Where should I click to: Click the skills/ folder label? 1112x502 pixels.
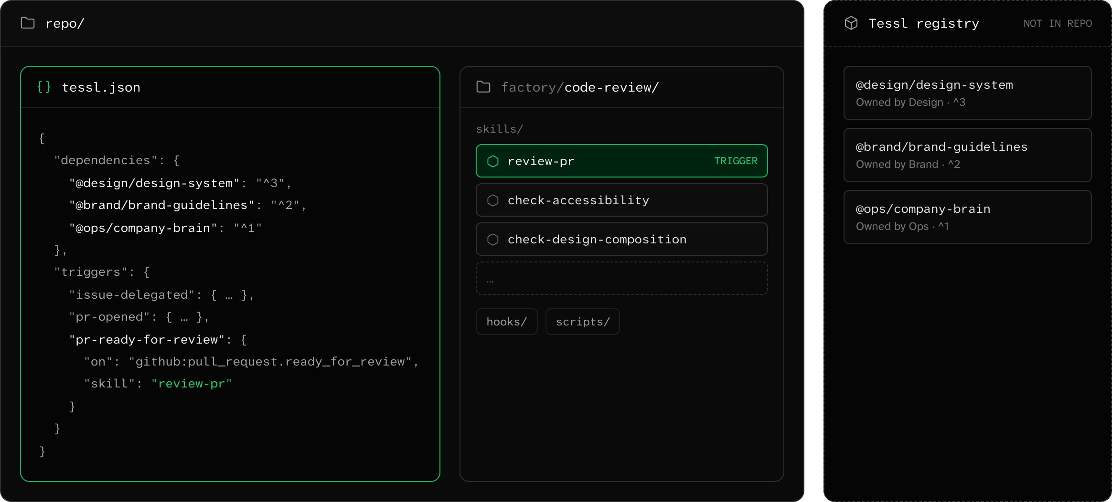pyautogui.click(x=500, y=129)
